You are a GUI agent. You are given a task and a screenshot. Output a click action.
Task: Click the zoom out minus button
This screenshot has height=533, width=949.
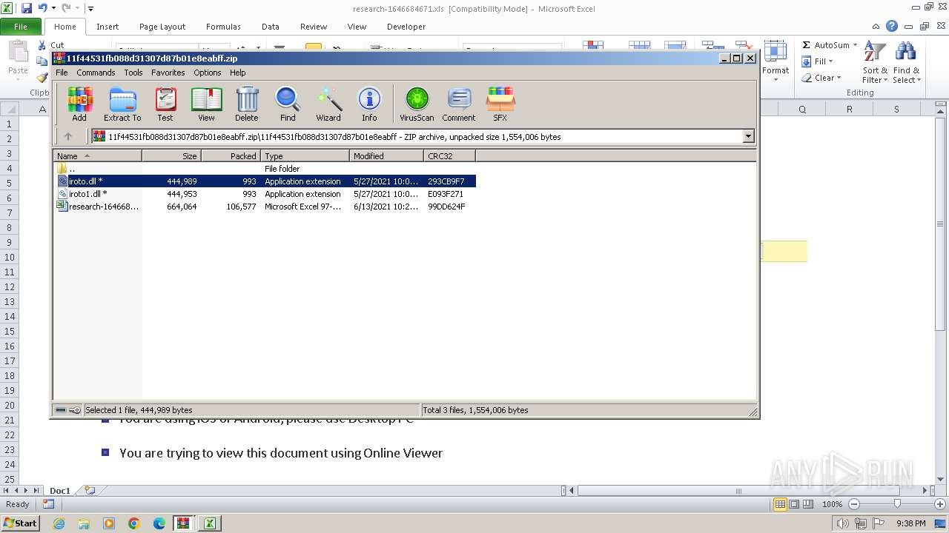[853, 504]
